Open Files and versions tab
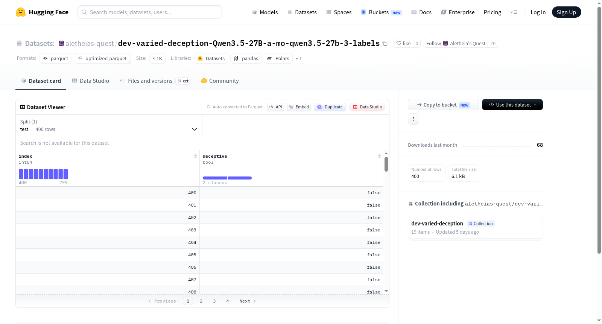This screenshot has width=602, height=324. click(x=155, y=81)
